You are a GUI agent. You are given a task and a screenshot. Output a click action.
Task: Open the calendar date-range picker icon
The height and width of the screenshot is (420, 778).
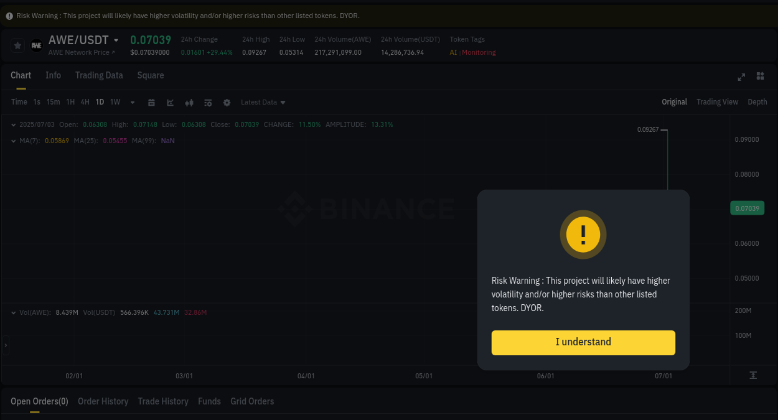[x=151, y=102]
